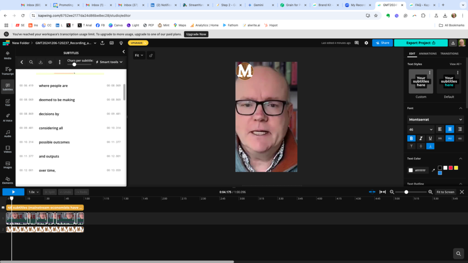Open the Transcript panel in sidebar
This screenshot has width=468, height=263.
[7, 70]
